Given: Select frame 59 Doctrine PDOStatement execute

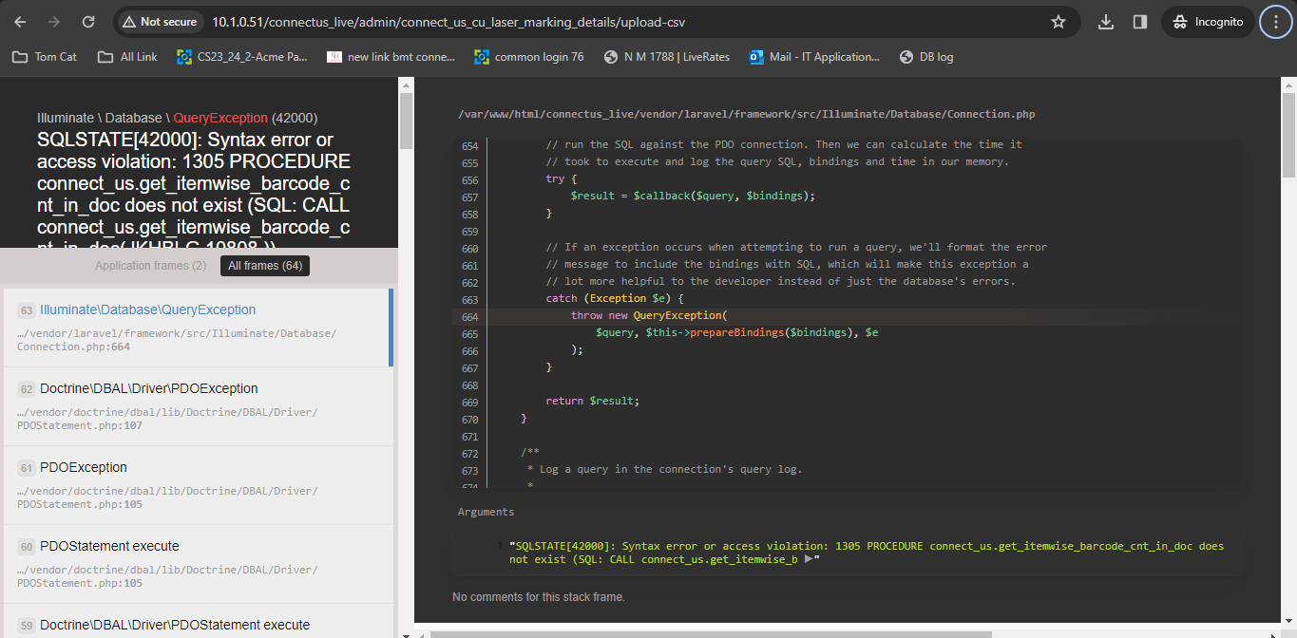Looking at the screenshot, I should click(x=197, y=622).
